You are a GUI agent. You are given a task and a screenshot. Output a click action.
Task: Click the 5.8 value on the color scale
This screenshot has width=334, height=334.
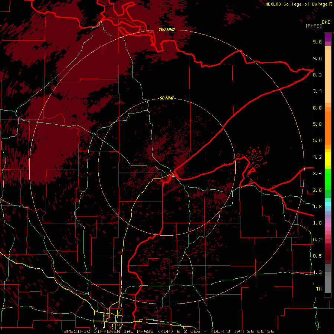point(317,124)
